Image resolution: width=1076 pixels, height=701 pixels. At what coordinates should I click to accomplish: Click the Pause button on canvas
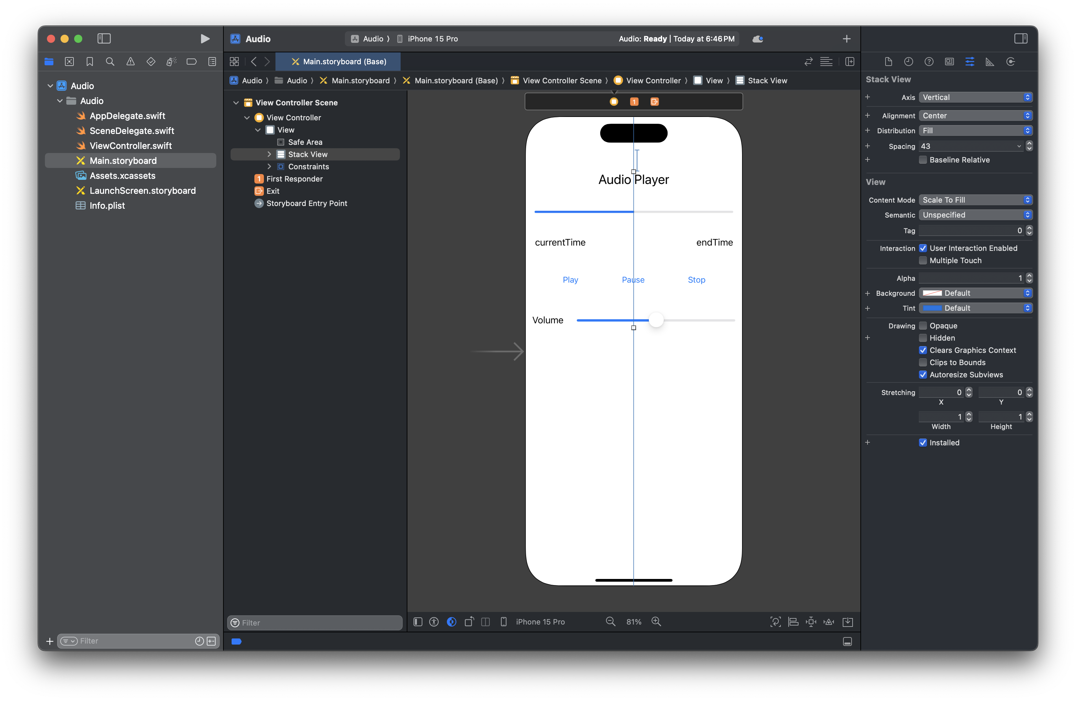pyautogui.click(x=633, y=280)
